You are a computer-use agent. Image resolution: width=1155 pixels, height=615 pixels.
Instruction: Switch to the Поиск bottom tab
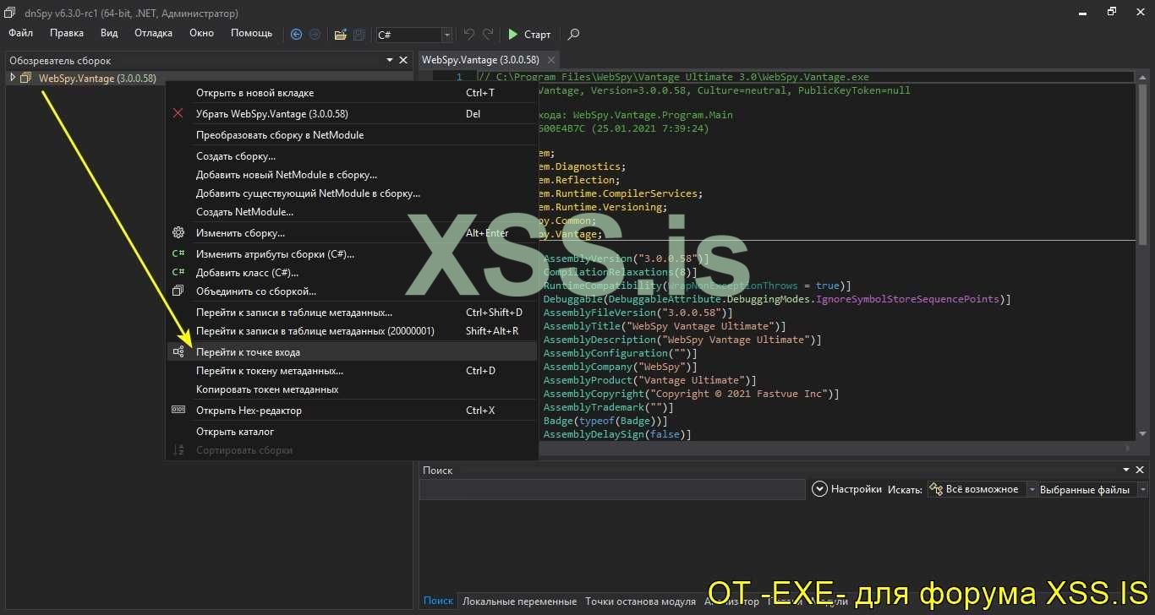coord(438,601)
